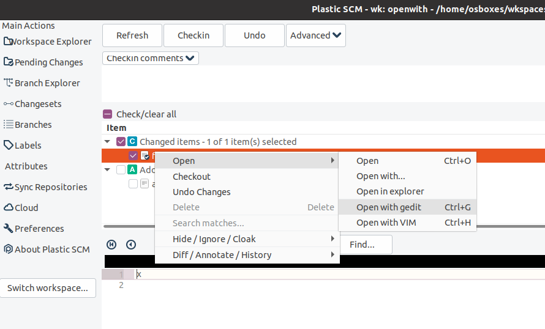Click the Find... button
The image size is (545, 329).
click(x=366, y=245)
